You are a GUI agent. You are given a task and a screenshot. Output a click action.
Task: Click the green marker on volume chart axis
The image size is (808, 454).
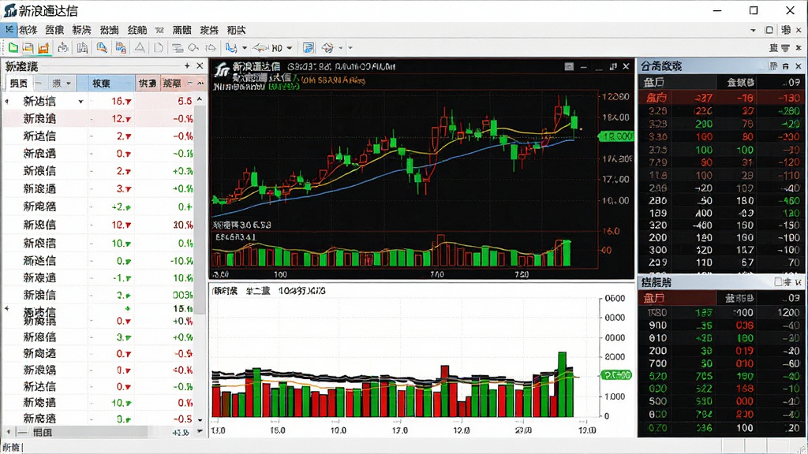click(x=615, y=375)
